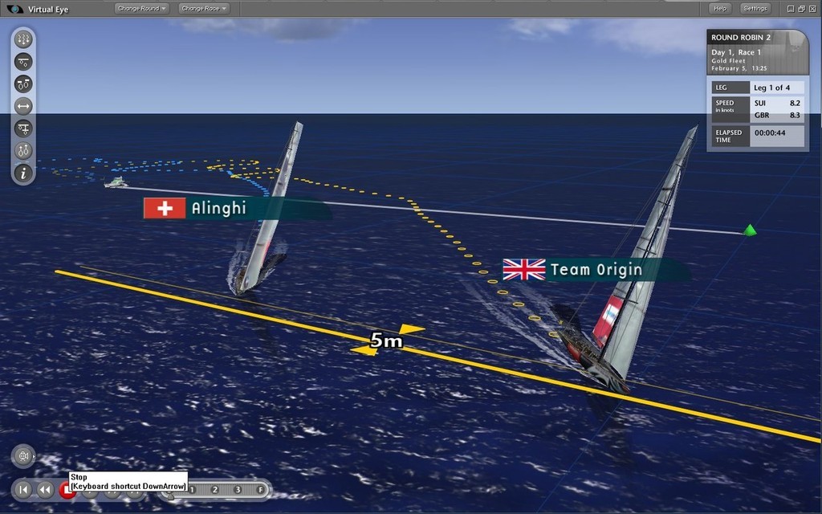This screenshot has height=514, width=822.
Task: Jump to mark 2 on the timeline
Action: tap(215, 490)
